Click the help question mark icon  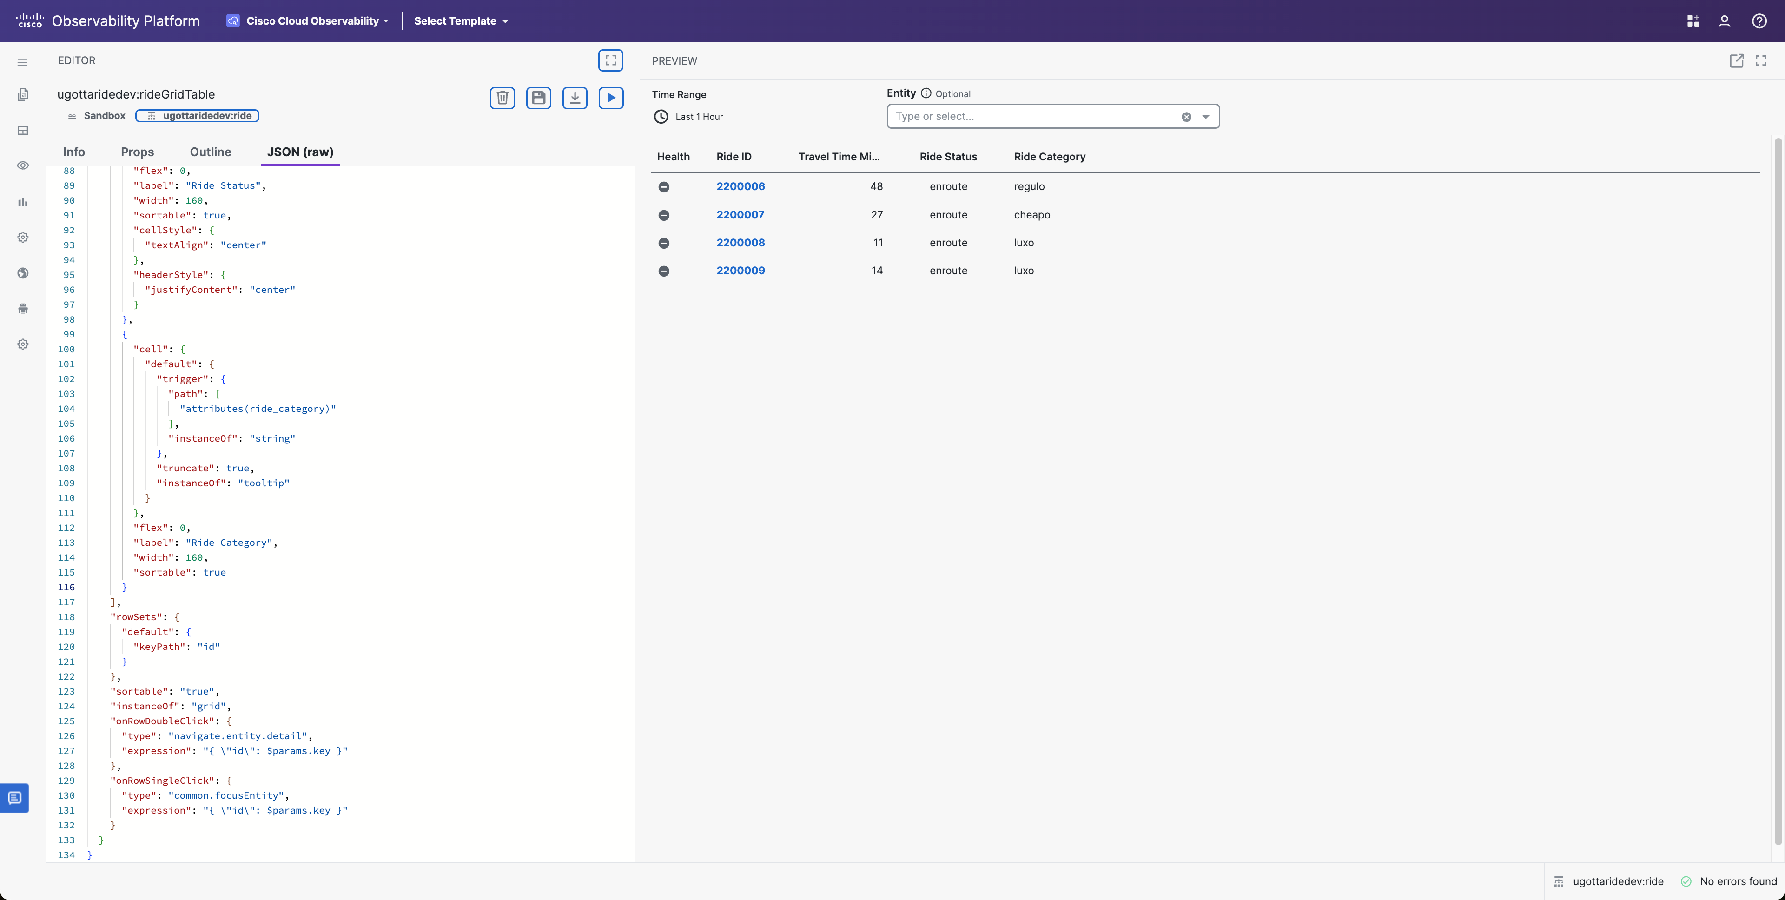(x=1759, y=21)
